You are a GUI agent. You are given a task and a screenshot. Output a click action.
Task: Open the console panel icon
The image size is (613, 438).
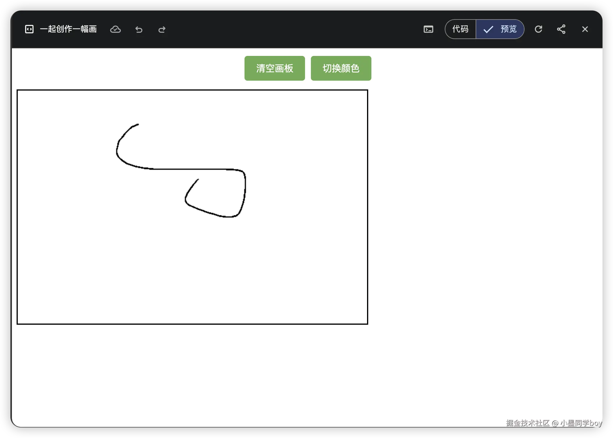click(428, 29)
